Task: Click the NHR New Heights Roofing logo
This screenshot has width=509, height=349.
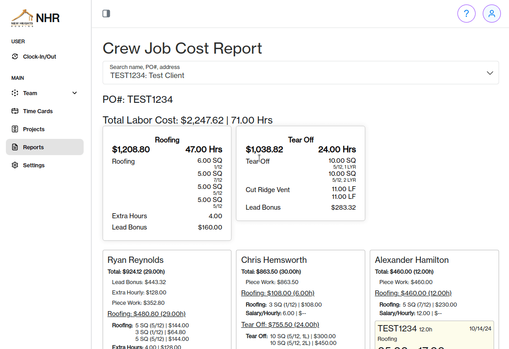Action: [35, 18]
